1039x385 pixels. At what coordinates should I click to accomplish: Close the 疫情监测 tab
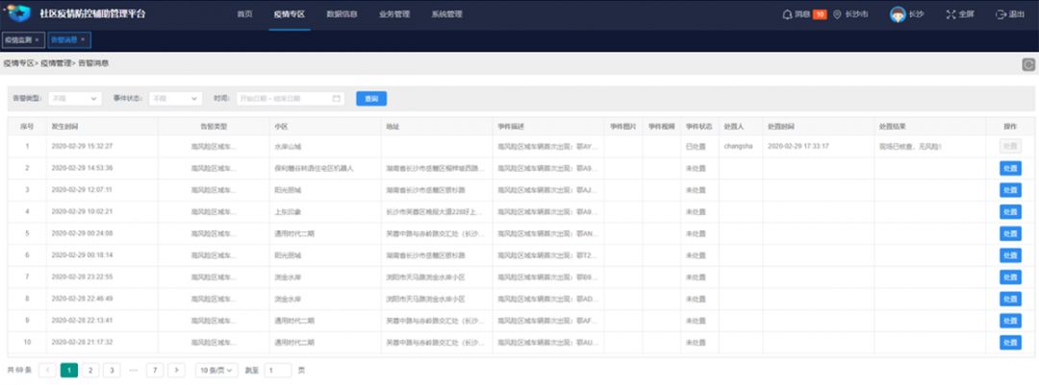(37, 39)
